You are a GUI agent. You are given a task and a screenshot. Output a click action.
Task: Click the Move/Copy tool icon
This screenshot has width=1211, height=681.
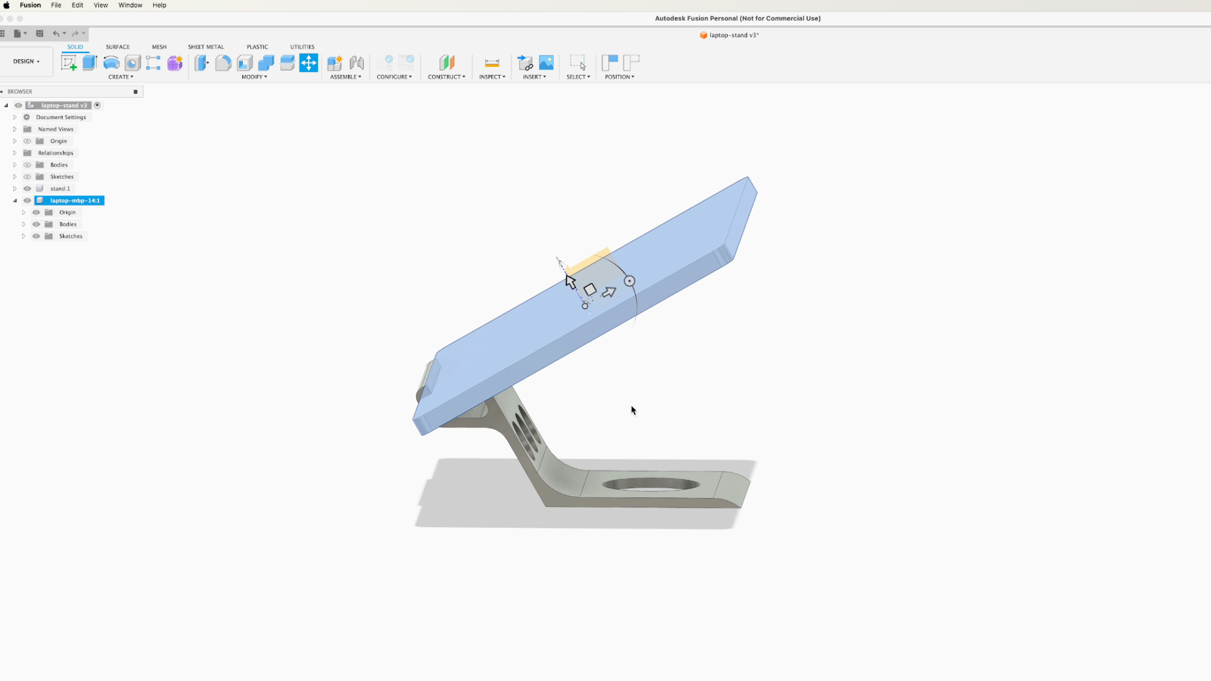(x=308, y=62)
